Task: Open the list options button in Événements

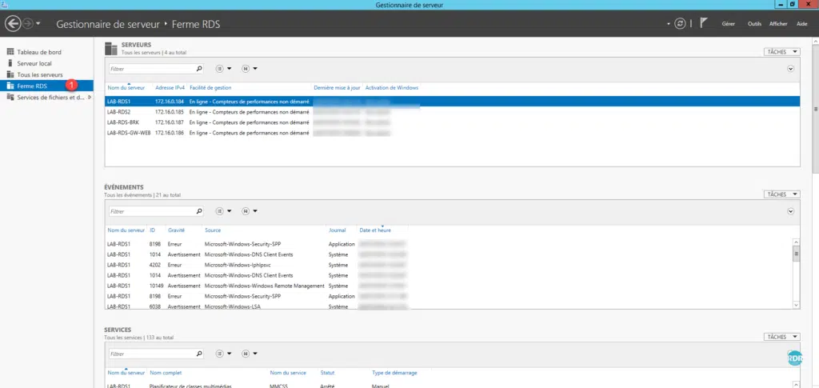Action: click(x=224, y=211)
